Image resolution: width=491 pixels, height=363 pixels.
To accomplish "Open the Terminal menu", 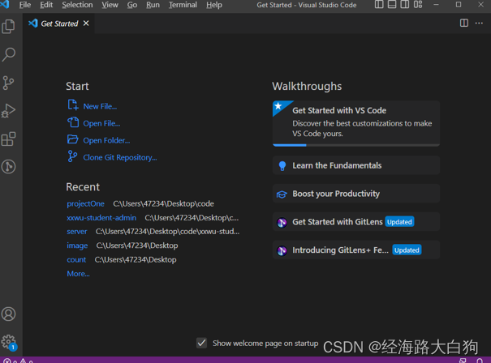I will point(183,5).
